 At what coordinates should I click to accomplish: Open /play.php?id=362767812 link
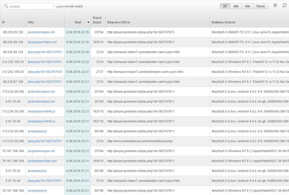pyautogui.click(x=45, y=72)
